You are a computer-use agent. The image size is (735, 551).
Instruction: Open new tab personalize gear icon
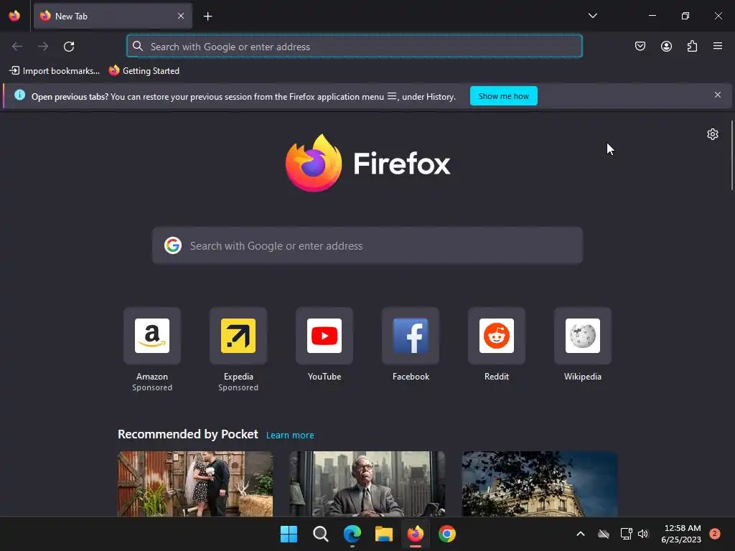[713, 134]
